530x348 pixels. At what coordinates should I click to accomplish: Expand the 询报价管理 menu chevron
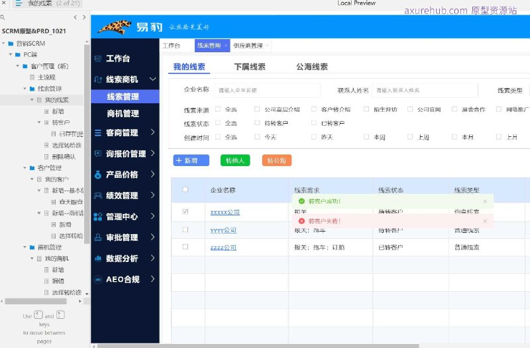point(153,153)
